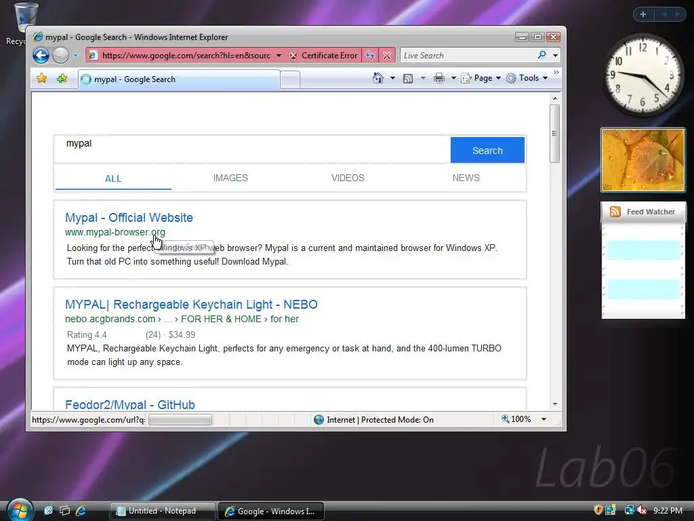Click the greyed Forward navigation button

pos(60,56)
